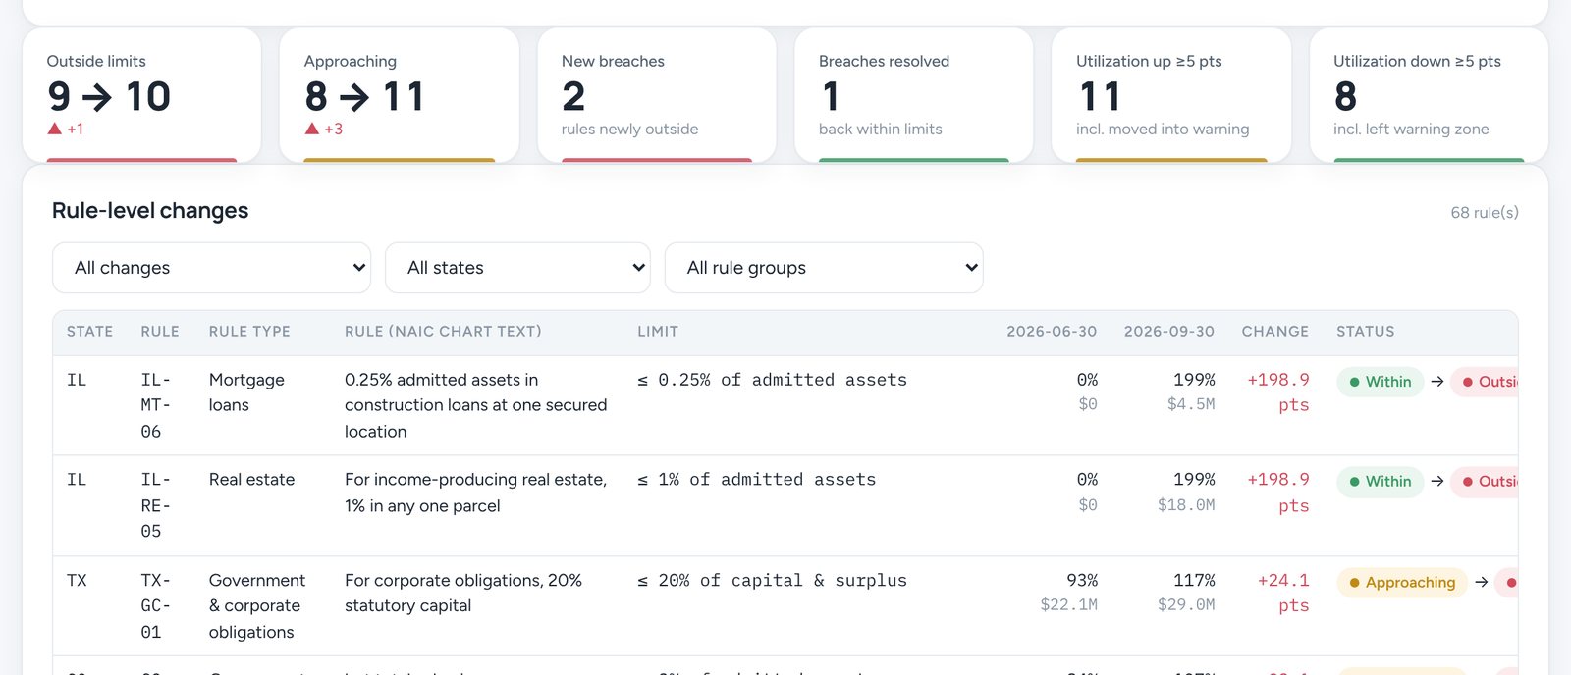Screen dimensions: 1571x675
Task: Click the Approaching summary card
Action: click(x=399, y=95)
